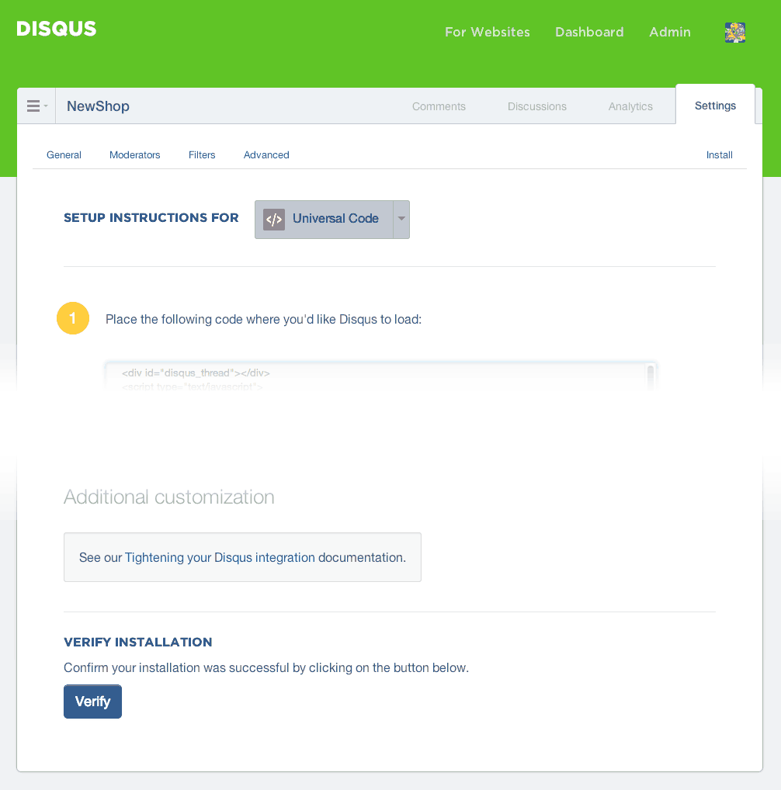Open Filters settings
Screen dimensions: 781x790
click(202, 154)
